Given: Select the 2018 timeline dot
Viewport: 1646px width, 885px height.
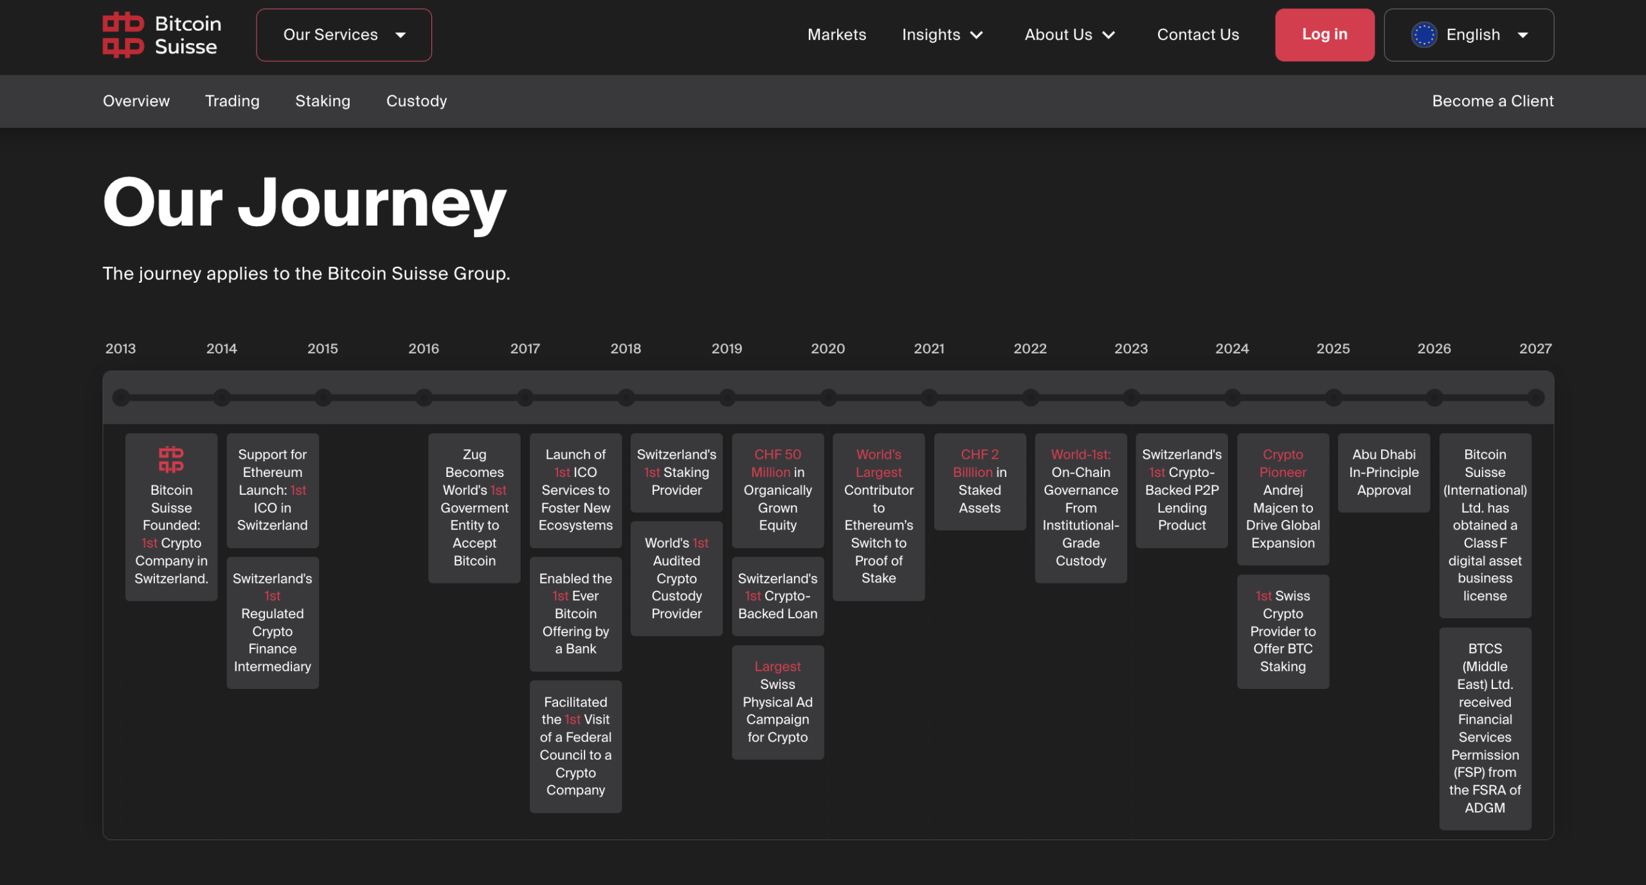Looking at the screenshot, I should click(626, 397).
